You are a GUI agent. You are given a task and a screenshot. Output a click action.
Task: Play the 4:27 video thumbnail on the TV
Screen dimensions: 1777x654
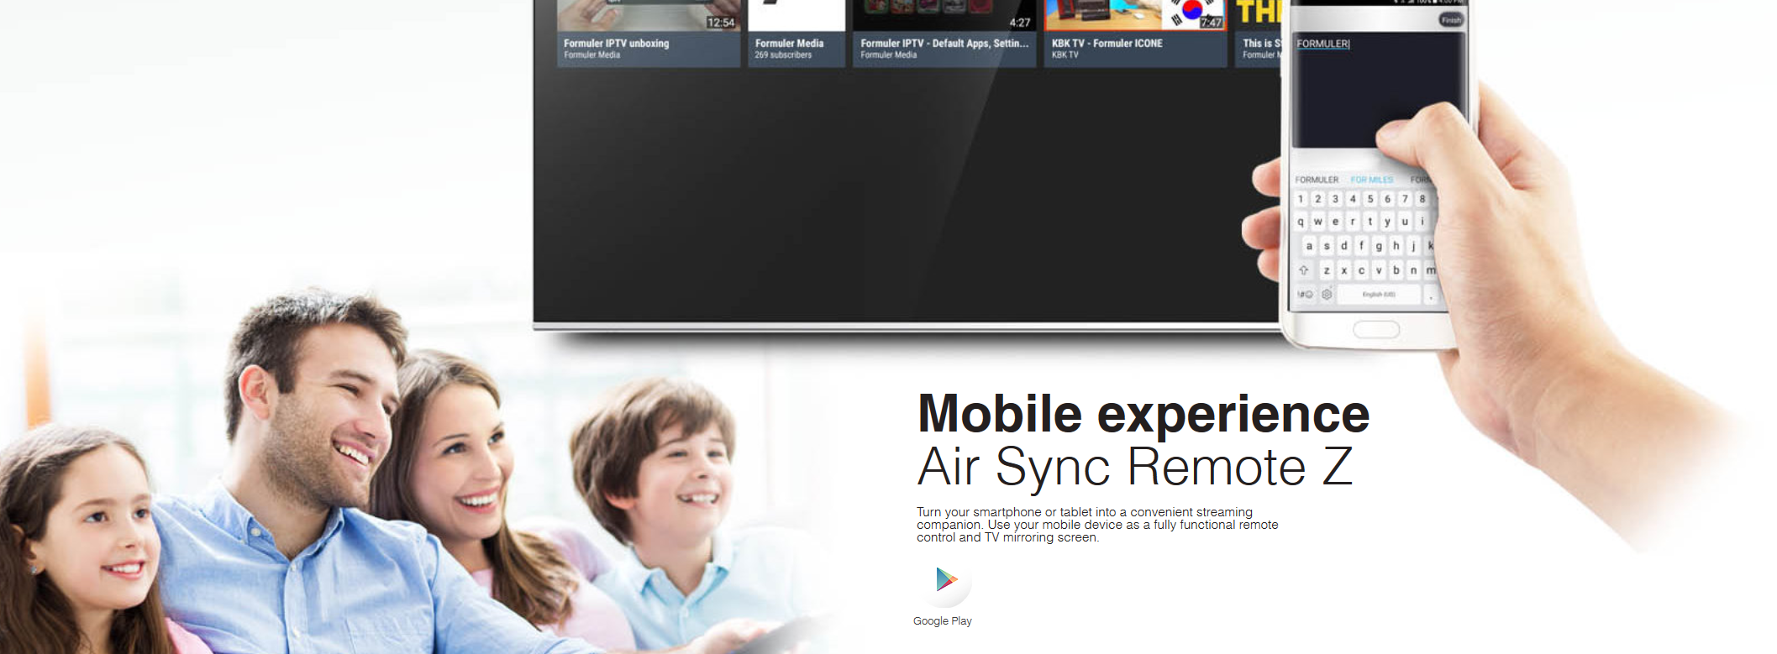pyautogui.click(x=944, y=15)
